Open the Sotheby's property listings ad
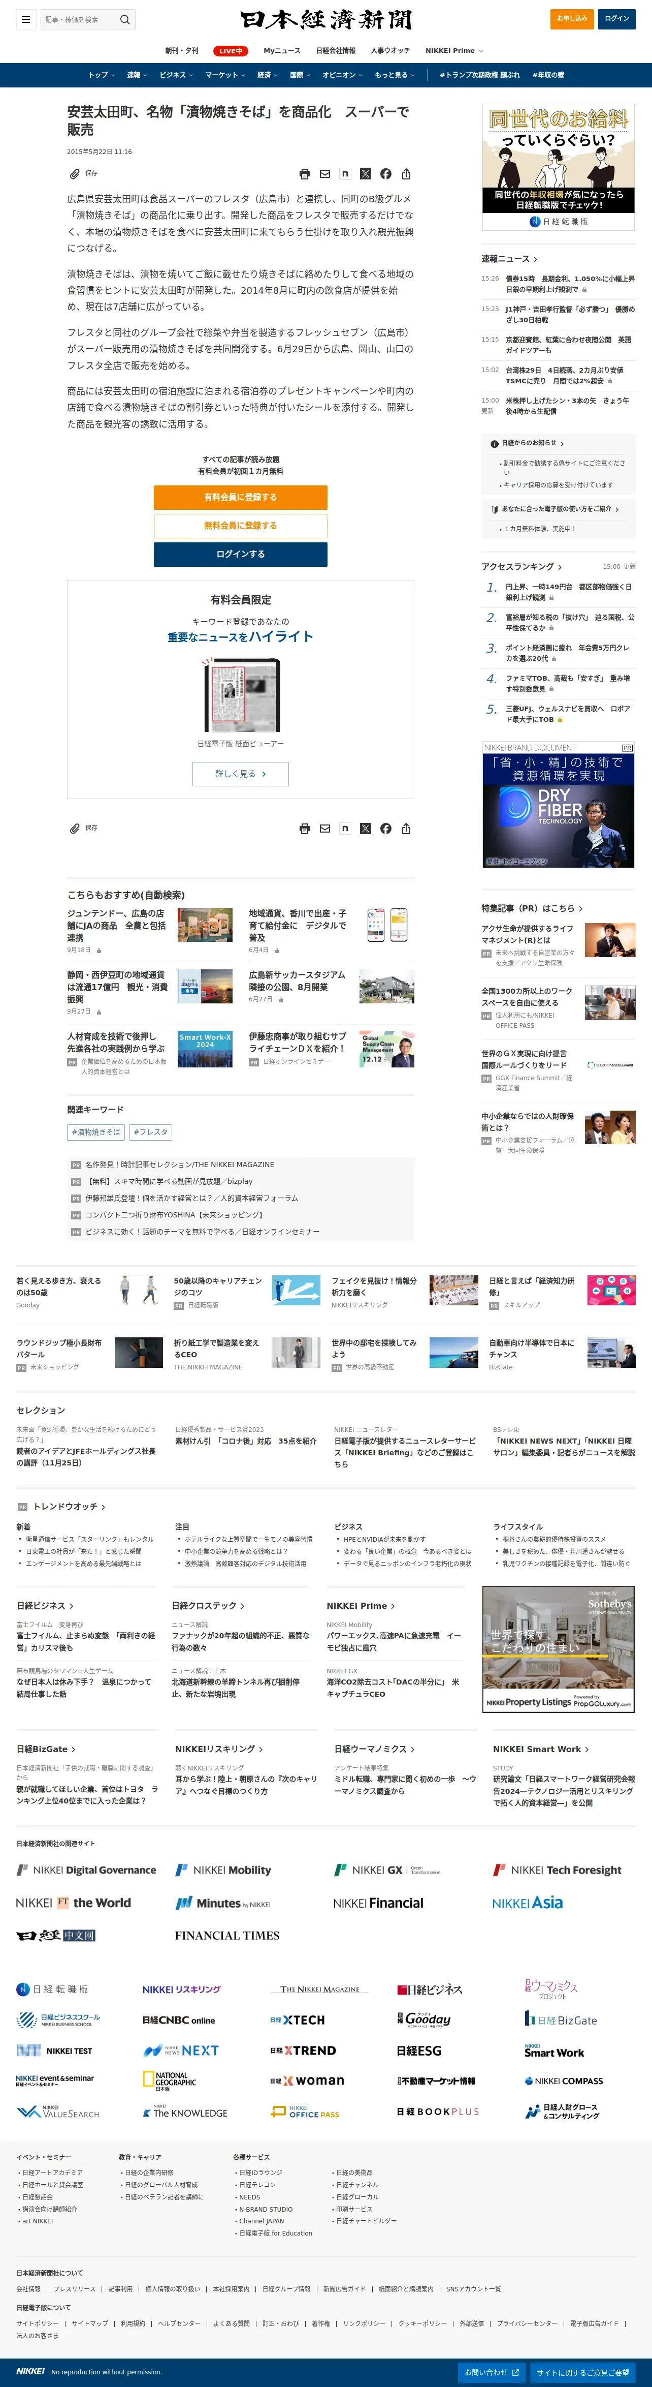This screenshot has width=652, height=2387. coord(559,1649)
